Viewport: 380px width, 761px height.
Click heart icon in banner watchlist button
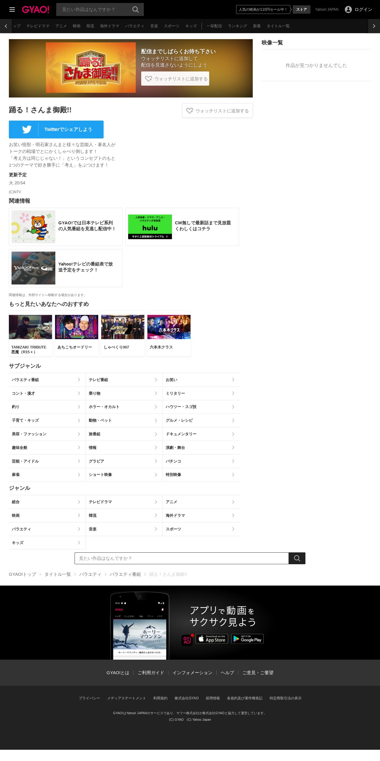pos(149,79)
